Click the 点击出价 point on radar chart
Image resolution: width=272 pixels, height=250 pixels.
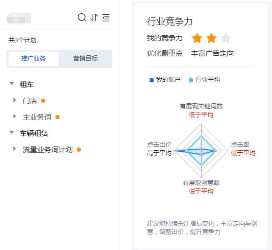tap(177, 151)
